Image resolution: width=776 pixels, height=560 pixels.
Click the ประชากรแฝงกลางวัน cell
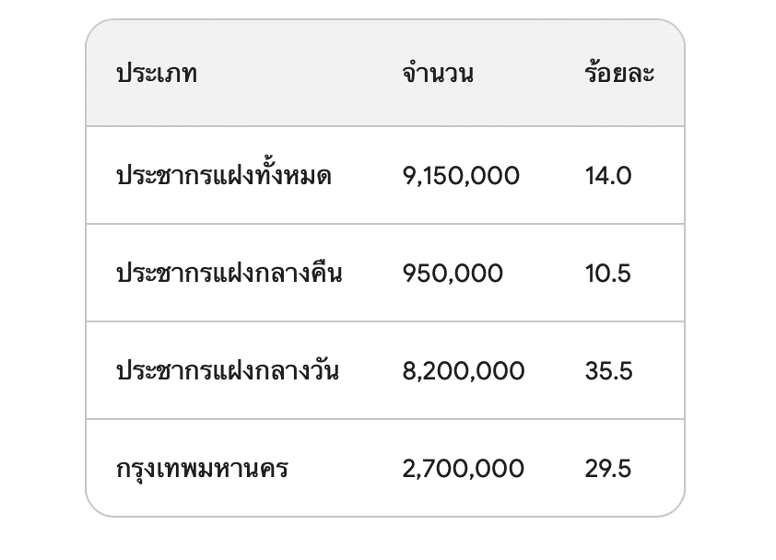(x=228, y=371)
